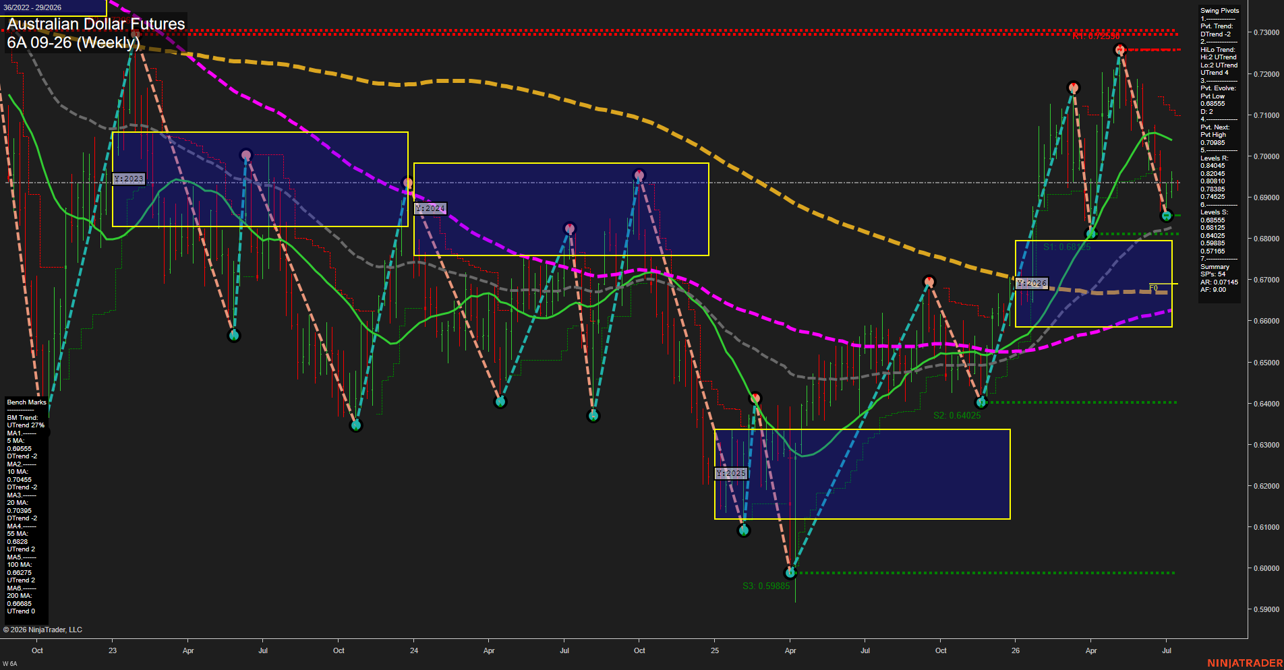
Task: Select the 55 MA value 0.6828
Action: click(x=18, y=542)
